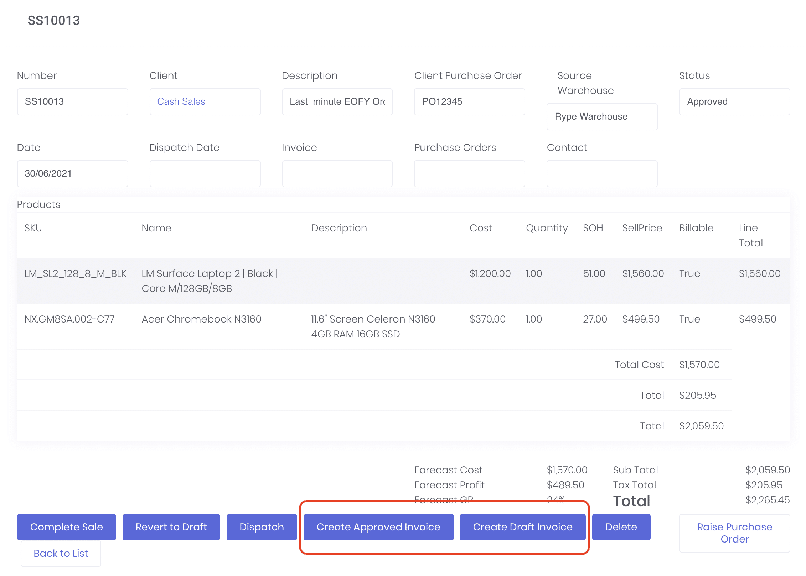Click the Delete button
This screenshot has height=576, width=806.
pyautogui.click(x=620, y=527)
